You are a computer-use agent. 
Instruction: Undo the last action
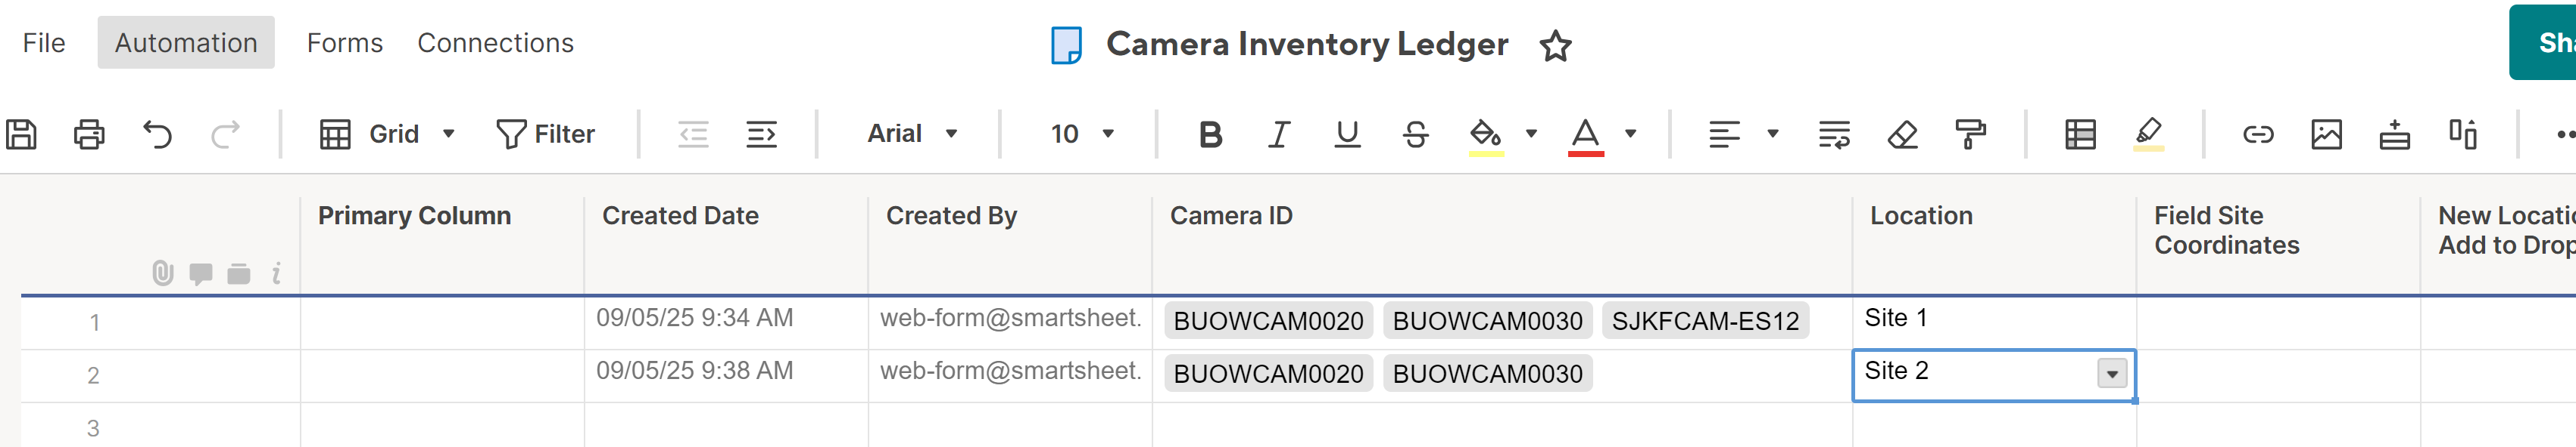[157, 134]
